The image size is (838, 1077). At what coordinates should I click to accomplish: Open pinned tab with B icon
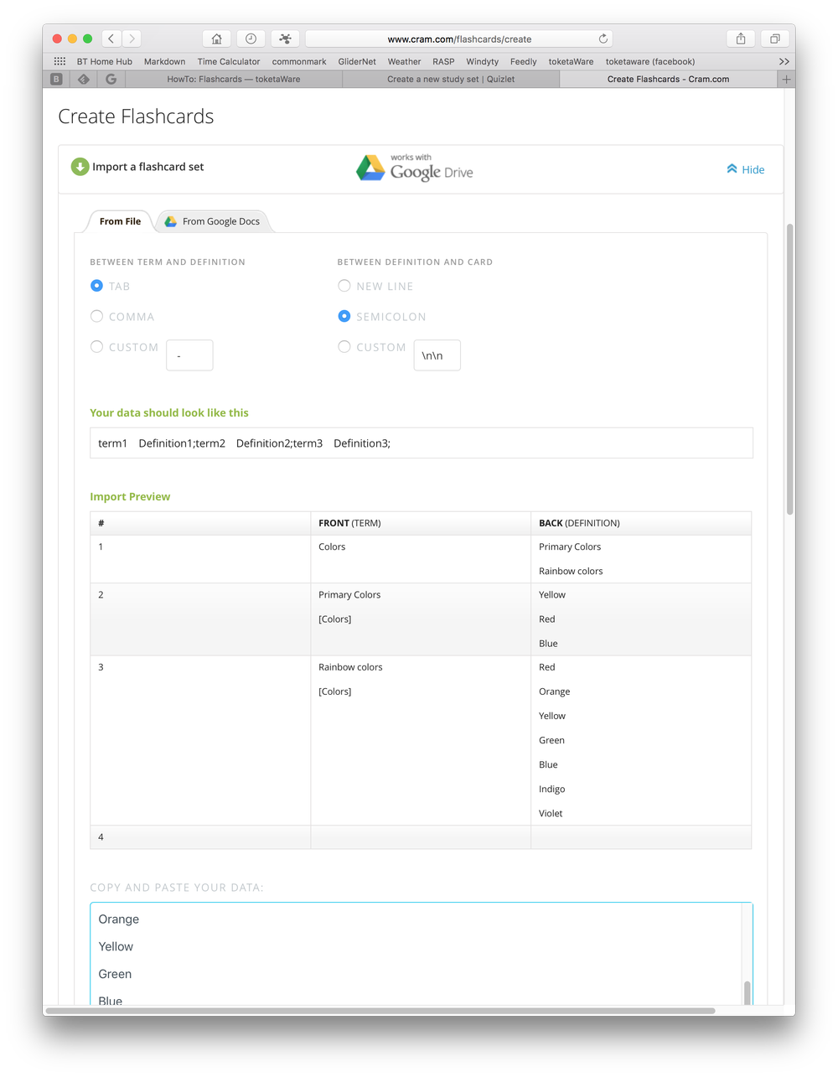point(56,79)
